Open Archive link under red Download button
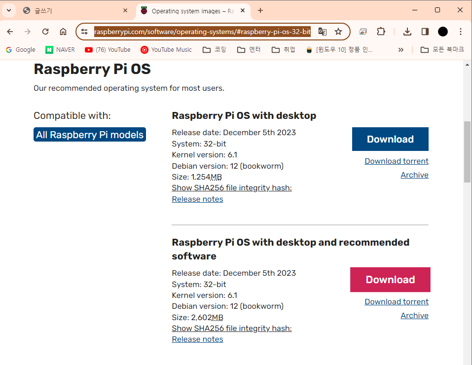Image resolution: width=472 pixels, height=365 pixels. pyautogui.click(x=414, y=316)
